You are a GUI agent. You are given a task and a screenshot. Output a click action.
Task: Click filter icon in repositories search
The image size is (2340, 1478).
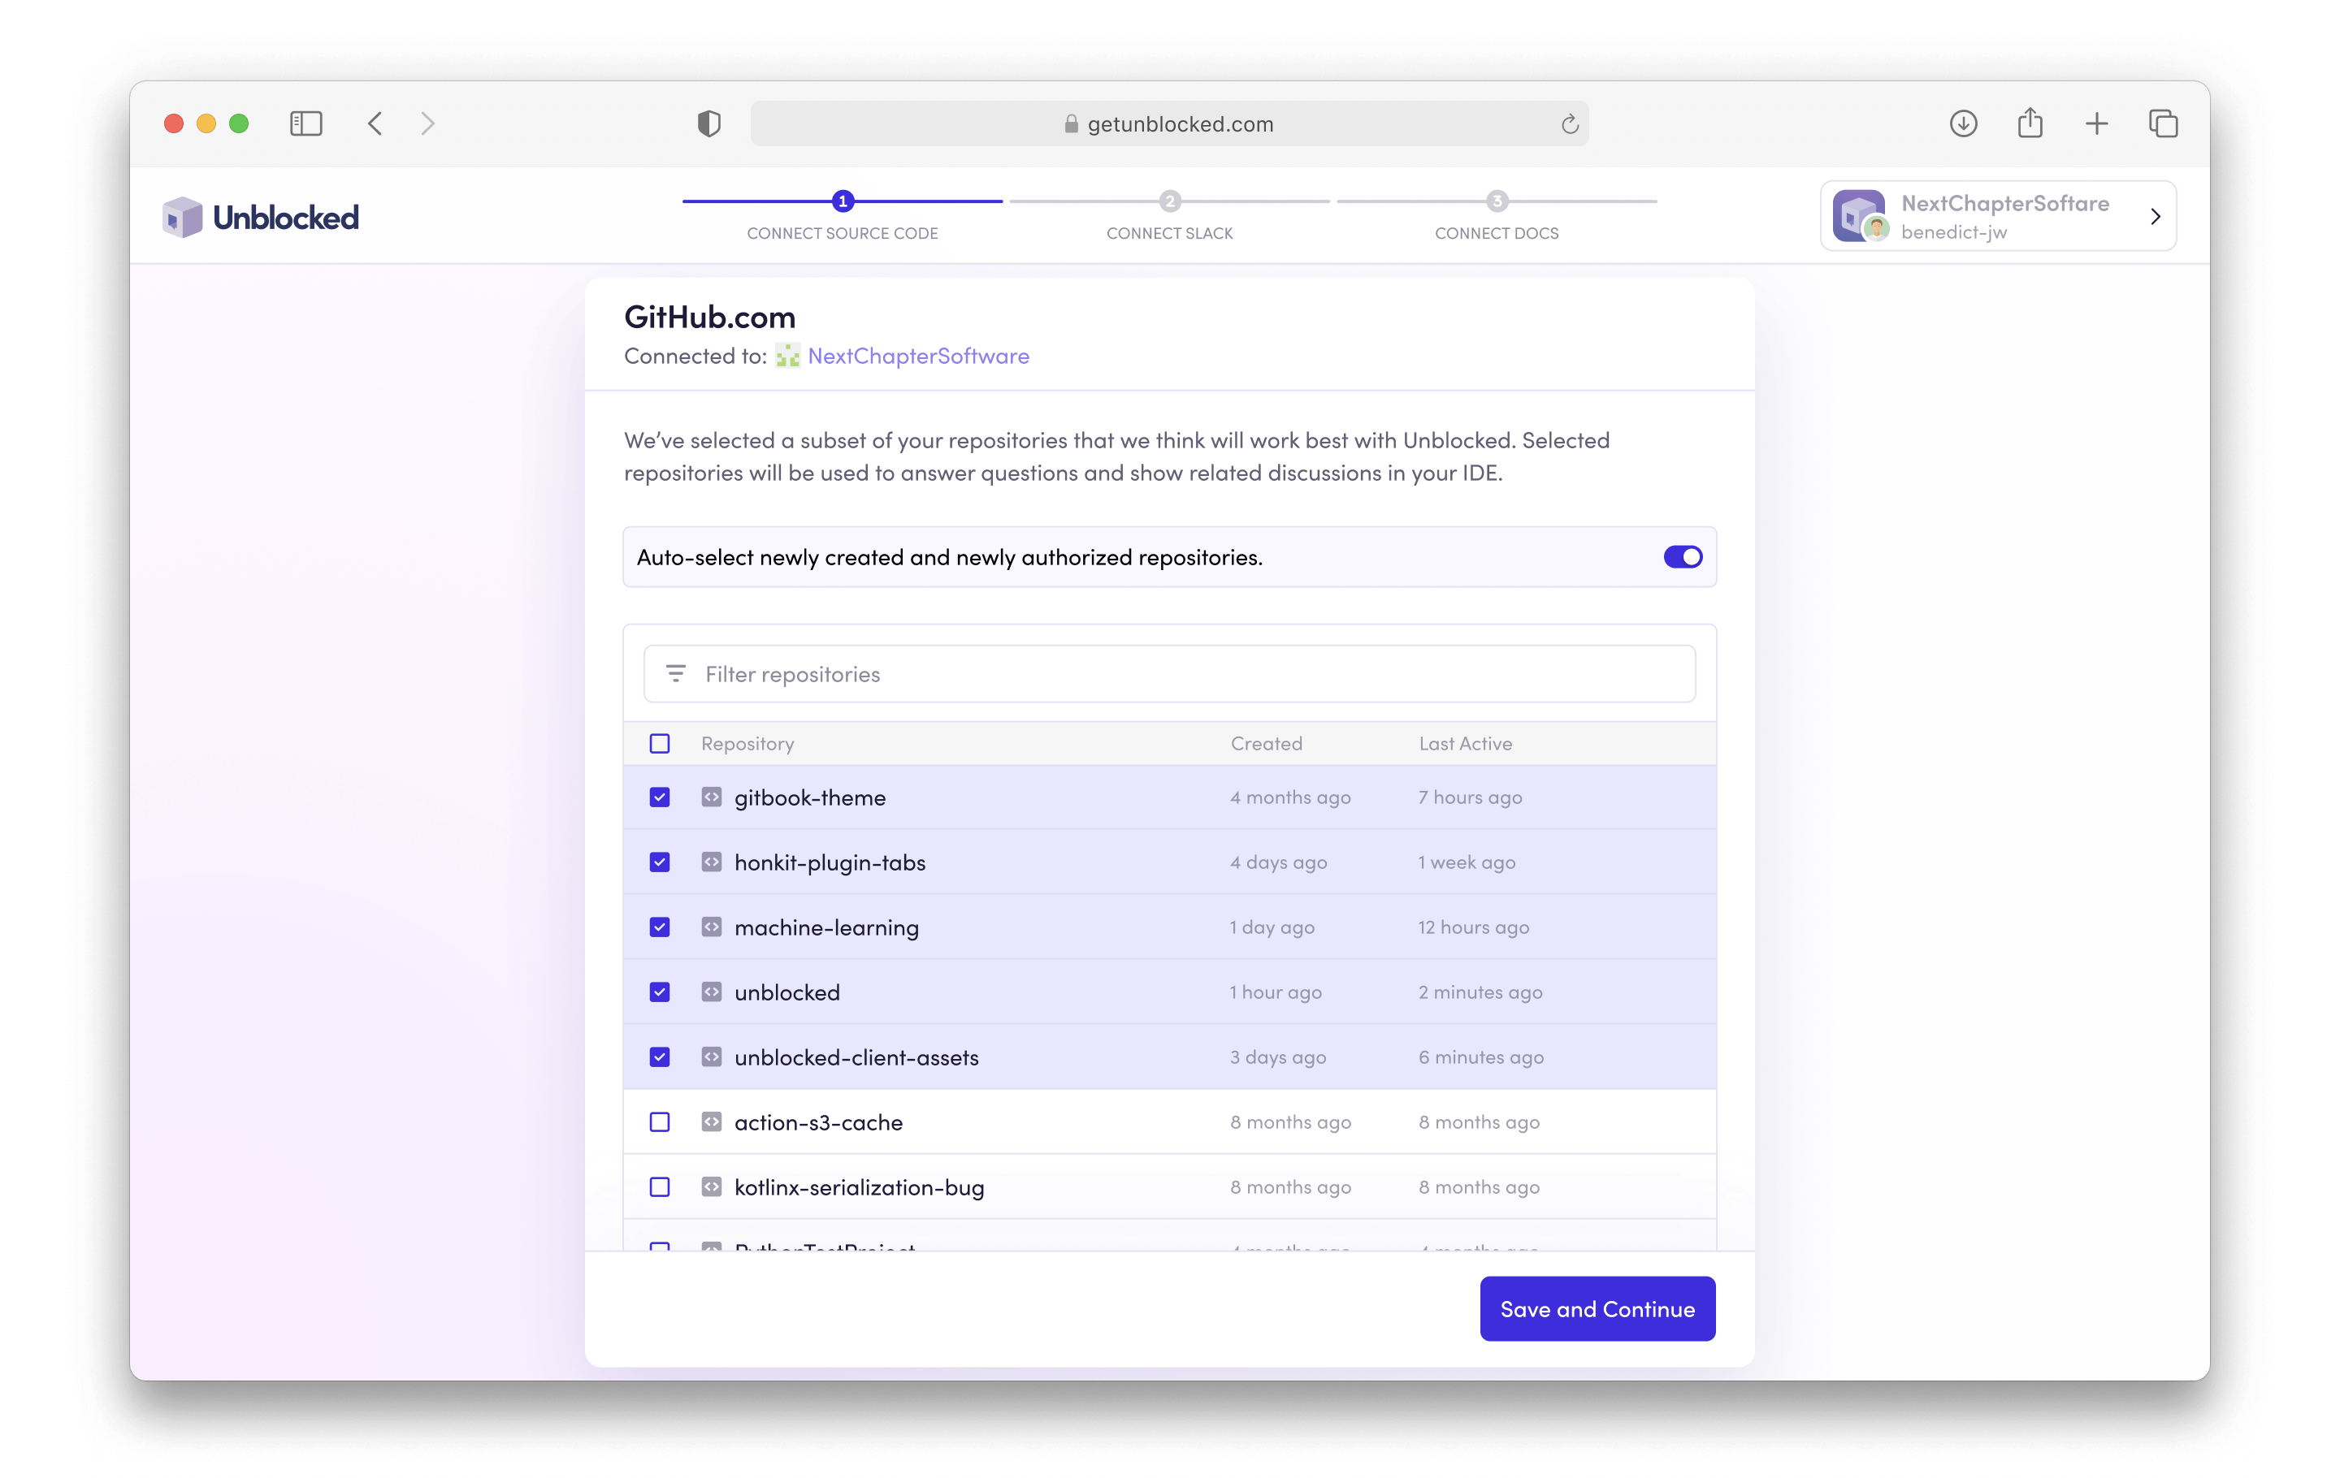coord(675,673)
